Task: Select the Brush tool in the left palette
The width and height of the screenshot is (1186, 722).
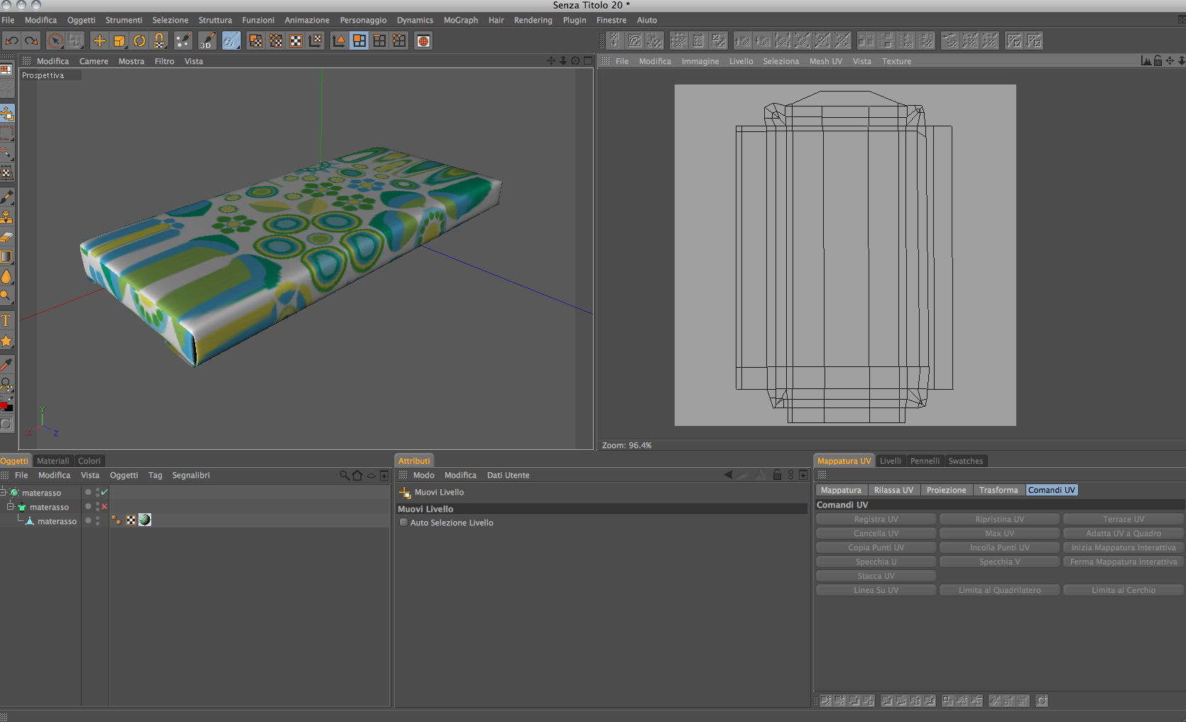Action: pos(6,197)
